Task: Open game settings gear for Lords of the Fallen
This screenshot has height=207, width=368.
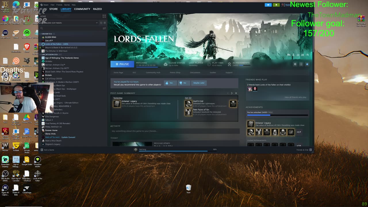Action: click(x=295, y=64)
